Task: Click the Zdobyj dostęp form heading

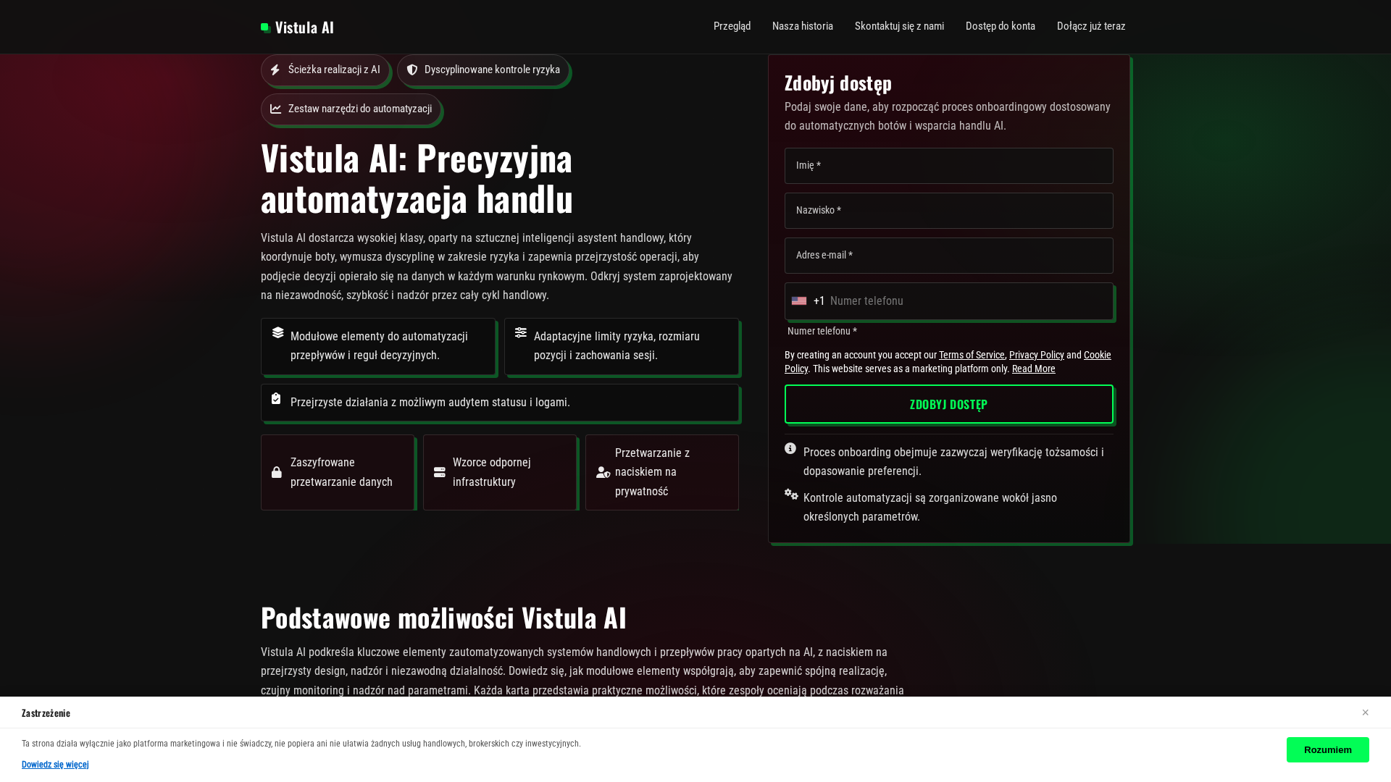Action: (x=838, y=83)
